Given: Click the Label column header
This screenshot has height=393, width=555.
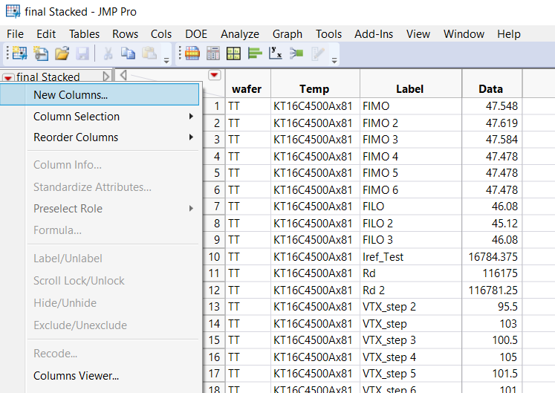Looking at the screenshot, I should point(410,89).
